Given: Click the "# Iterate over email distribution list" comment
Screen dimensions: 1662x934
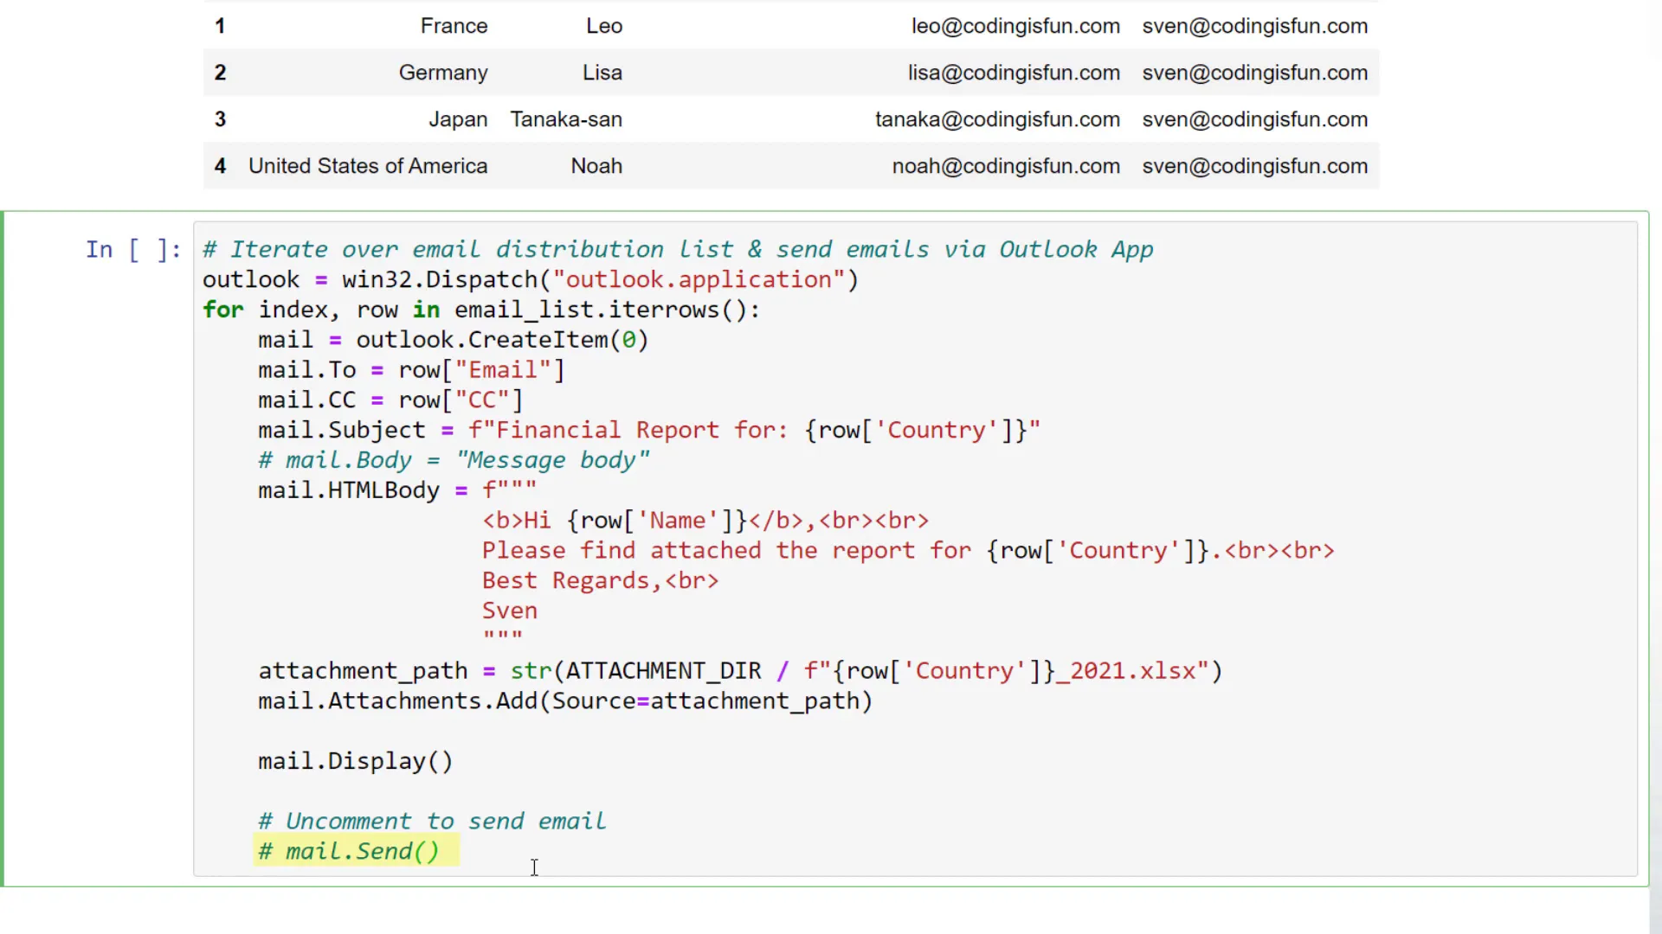Looking at the screenshot, I should pos(677,250).
